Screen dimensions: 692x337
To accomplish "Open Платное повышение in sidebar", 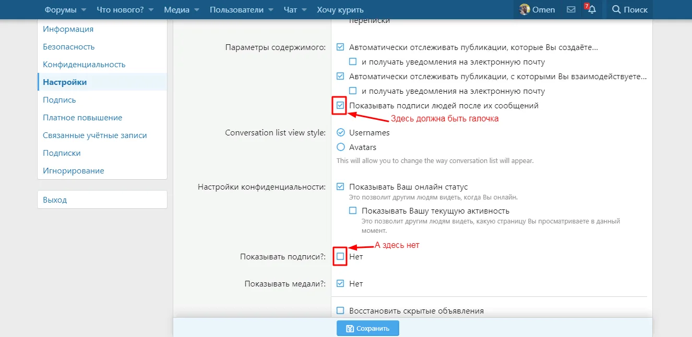I will tap(82, 118).
